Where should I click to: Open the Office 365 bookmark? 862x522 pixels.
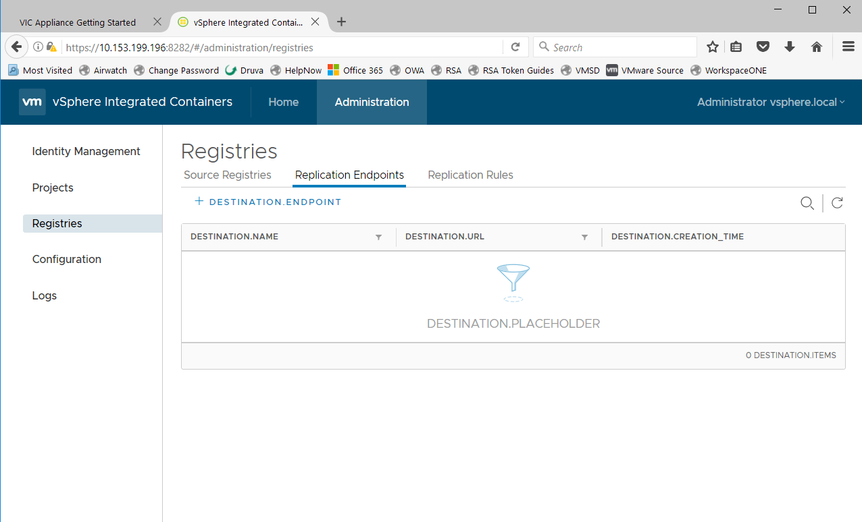355,70
